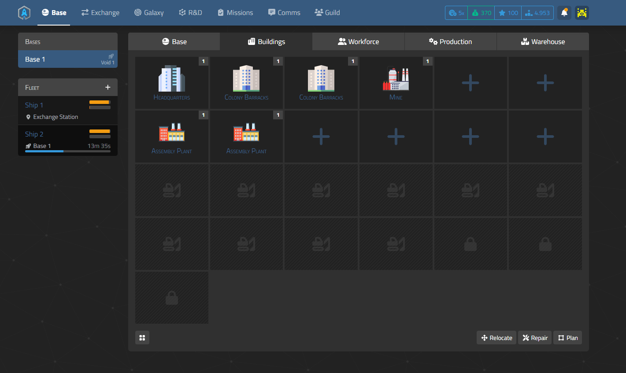Toggle the grid view button

click(x=142, y=338)
